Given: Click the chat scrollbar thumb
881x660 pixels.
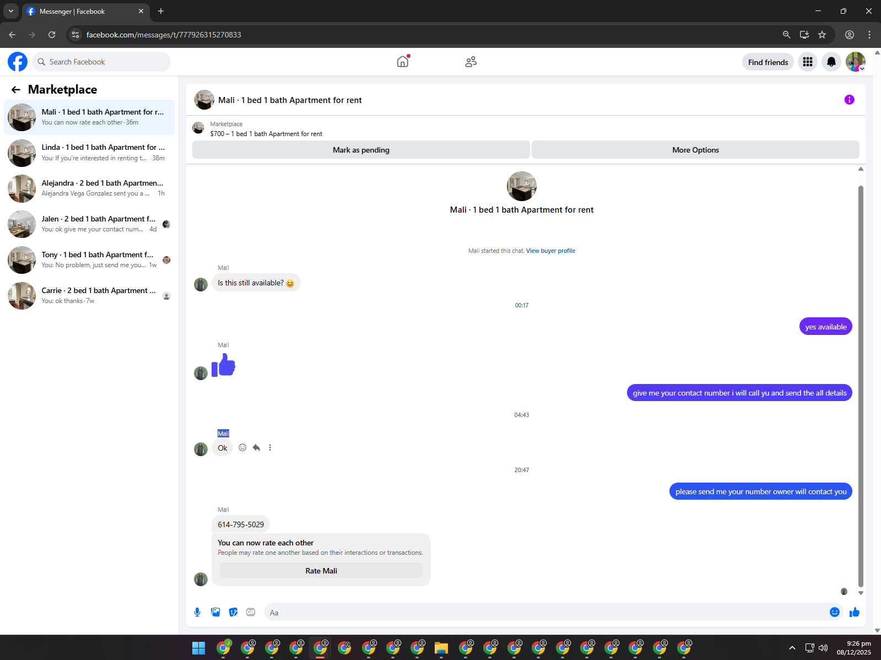Looking at the screenshot, I should (x=861, y=386).
